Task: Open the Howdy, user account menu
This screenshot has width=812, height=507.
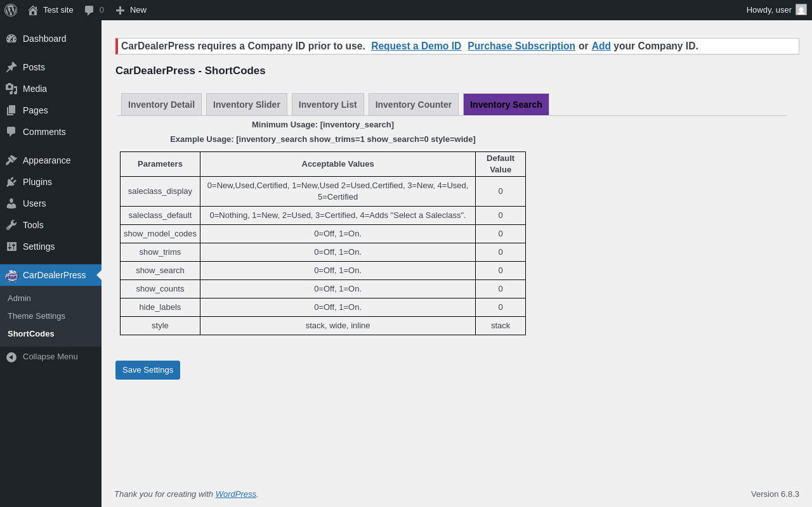Action: 776,10
